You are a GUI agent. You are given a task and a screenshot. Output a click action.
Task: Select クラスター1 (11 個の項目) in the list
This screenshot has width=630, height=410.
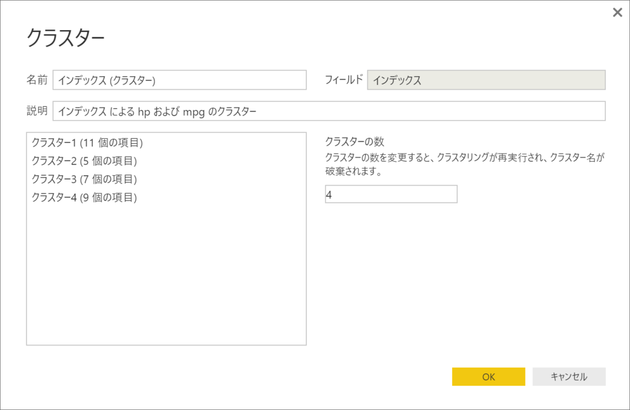[87, 143]
